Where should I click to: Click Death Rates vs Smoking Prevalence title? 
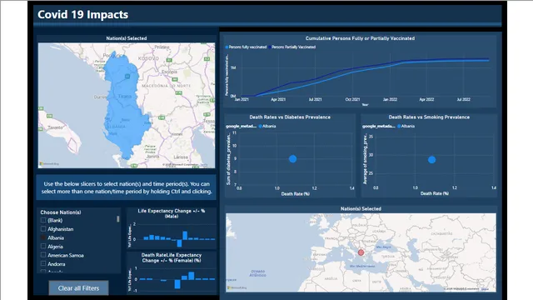coord(429,117)
